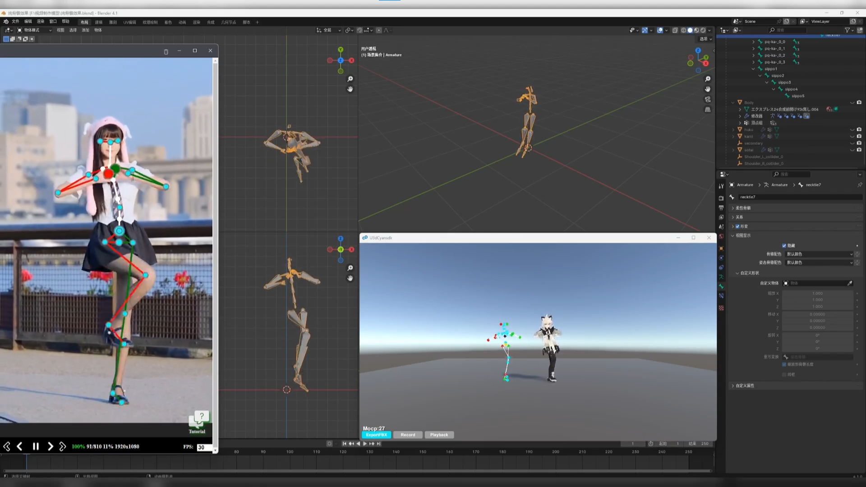Click the trash icon in the video window

(166, 51)
